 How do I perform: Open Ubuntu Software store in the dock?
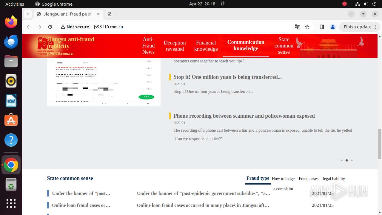click(x=11, y=120)
